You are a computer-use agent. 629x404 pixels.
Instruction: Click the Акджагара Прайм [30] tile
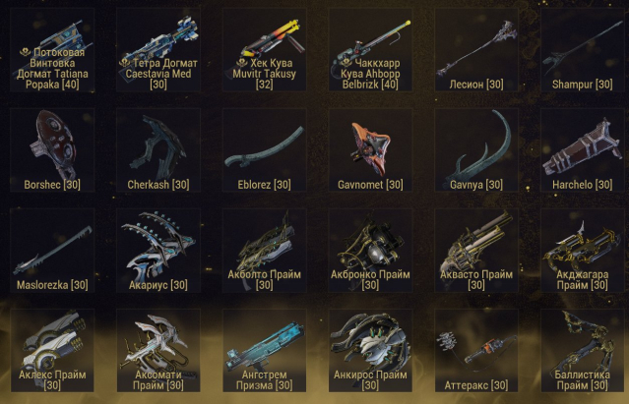pyautogui.click(x=583, y=251)
